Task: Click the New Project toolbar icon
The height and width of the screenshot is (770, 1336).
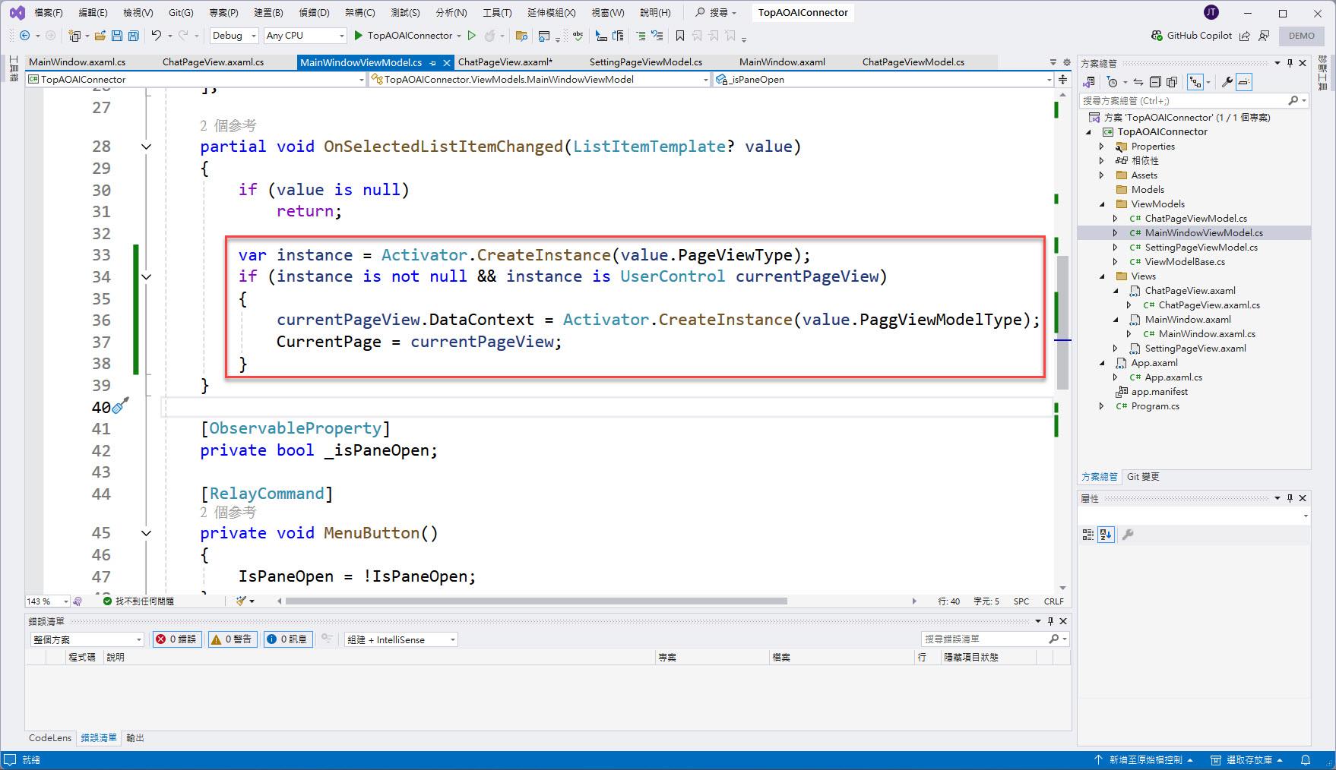Action: 74,36
